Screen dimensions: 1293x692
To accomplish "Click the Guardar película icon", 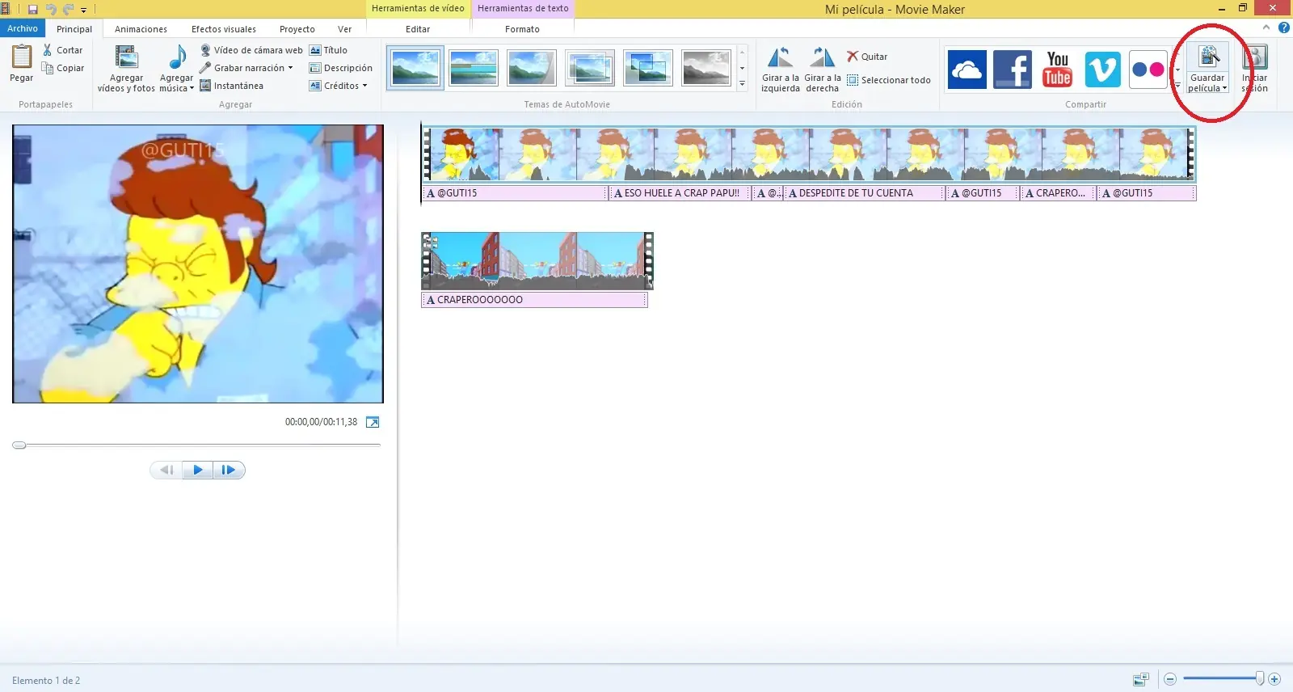I will pos(1207,58).
